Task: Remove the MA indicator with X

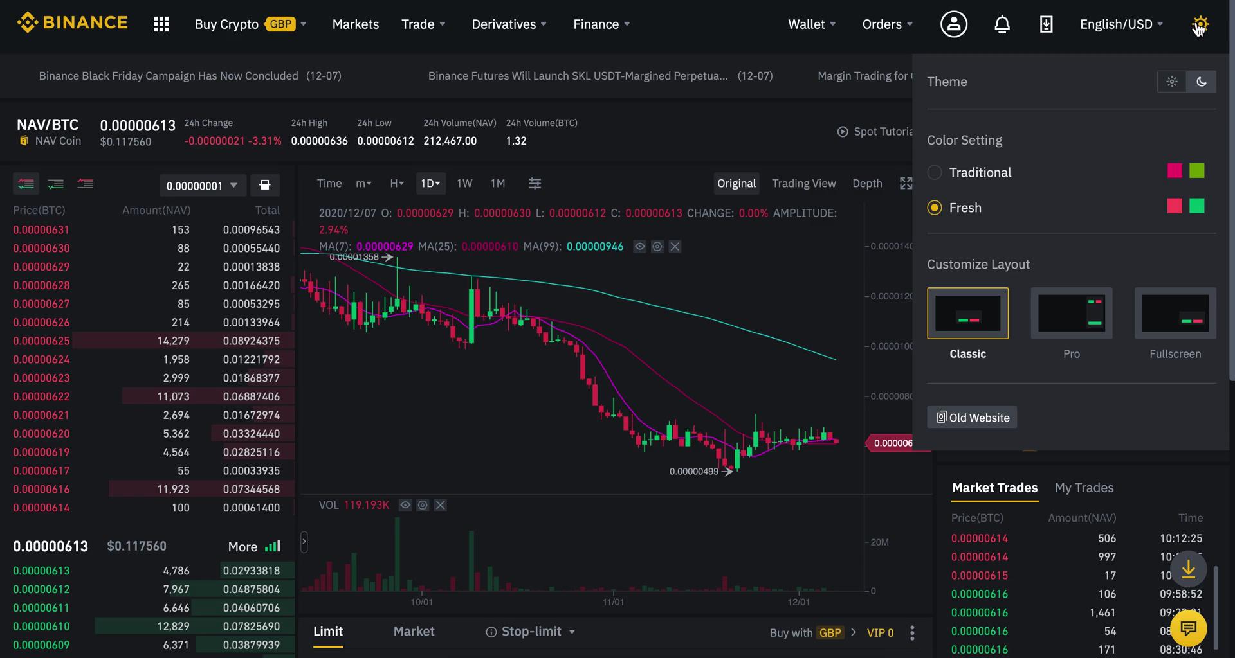Action: coord(675,246)
